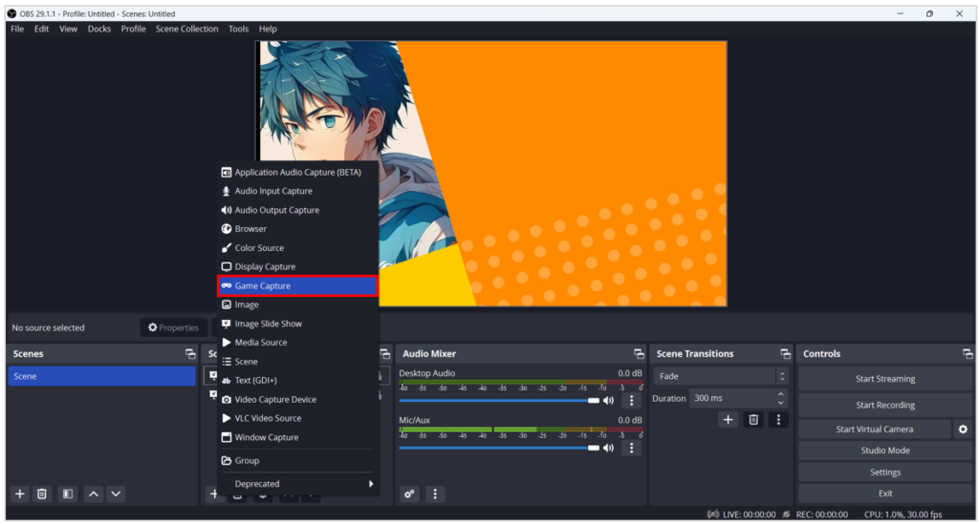
Task: Mute the Mic/Aux speaker icon
Action: point(608,448)
